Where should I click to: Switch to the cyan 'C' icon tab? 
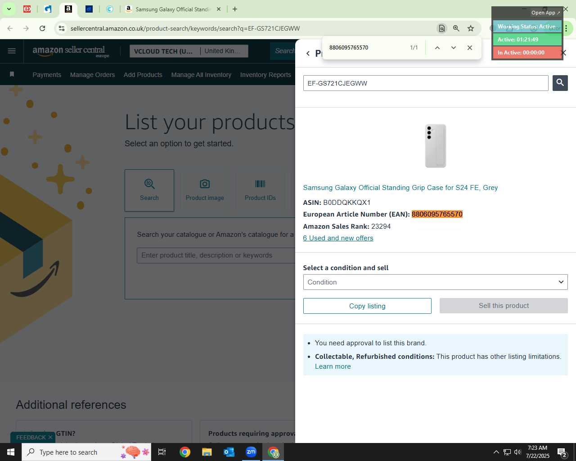(x=109, y=9)
